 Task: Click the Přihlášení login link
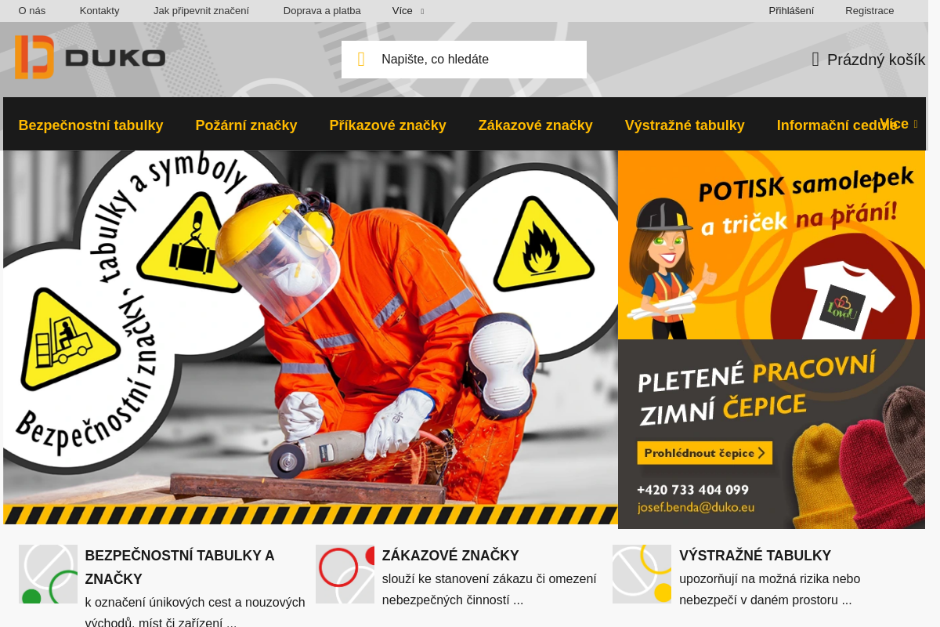(x=791, y=11)
